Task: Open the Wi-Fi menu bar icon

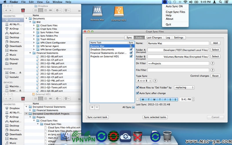Action: 185,2
